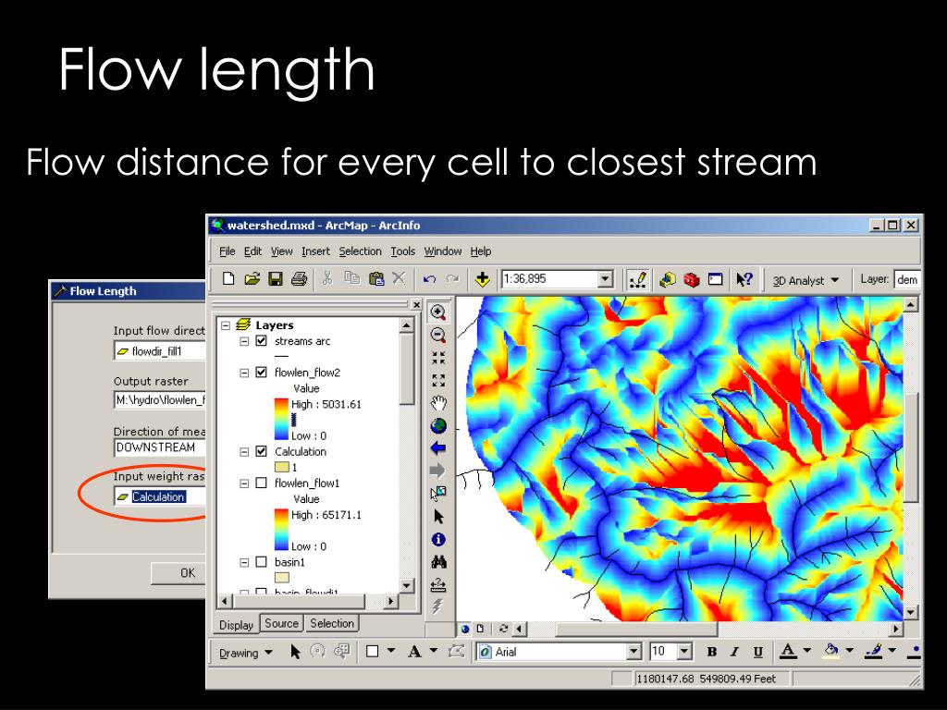Screen dimensions: 947x710
Task: Collapse the flowlen_flow2 legend
Action: (x=244, y=373)
